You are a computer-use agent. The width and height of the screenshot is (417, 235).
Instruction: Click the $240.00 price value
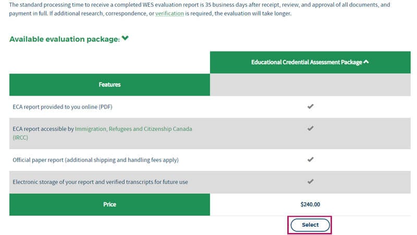point(310,204)
